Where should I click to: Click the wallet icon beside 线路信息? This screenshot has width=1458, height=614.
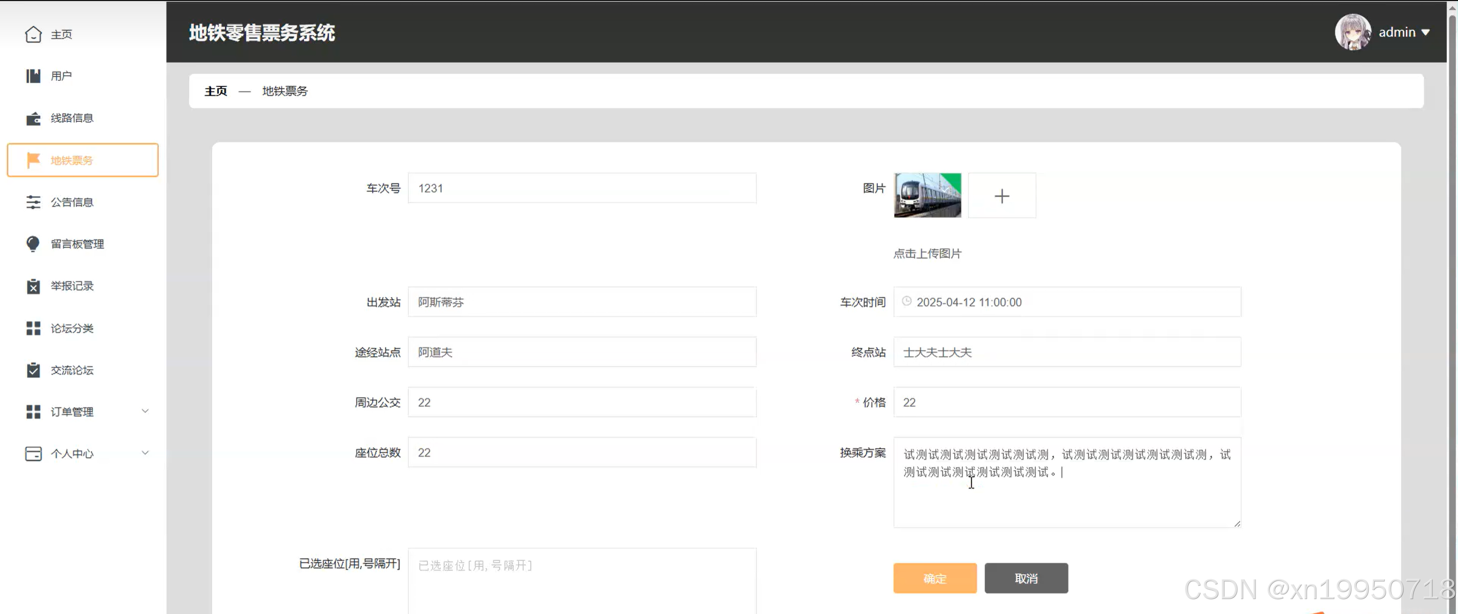click(x=33, y=118)
